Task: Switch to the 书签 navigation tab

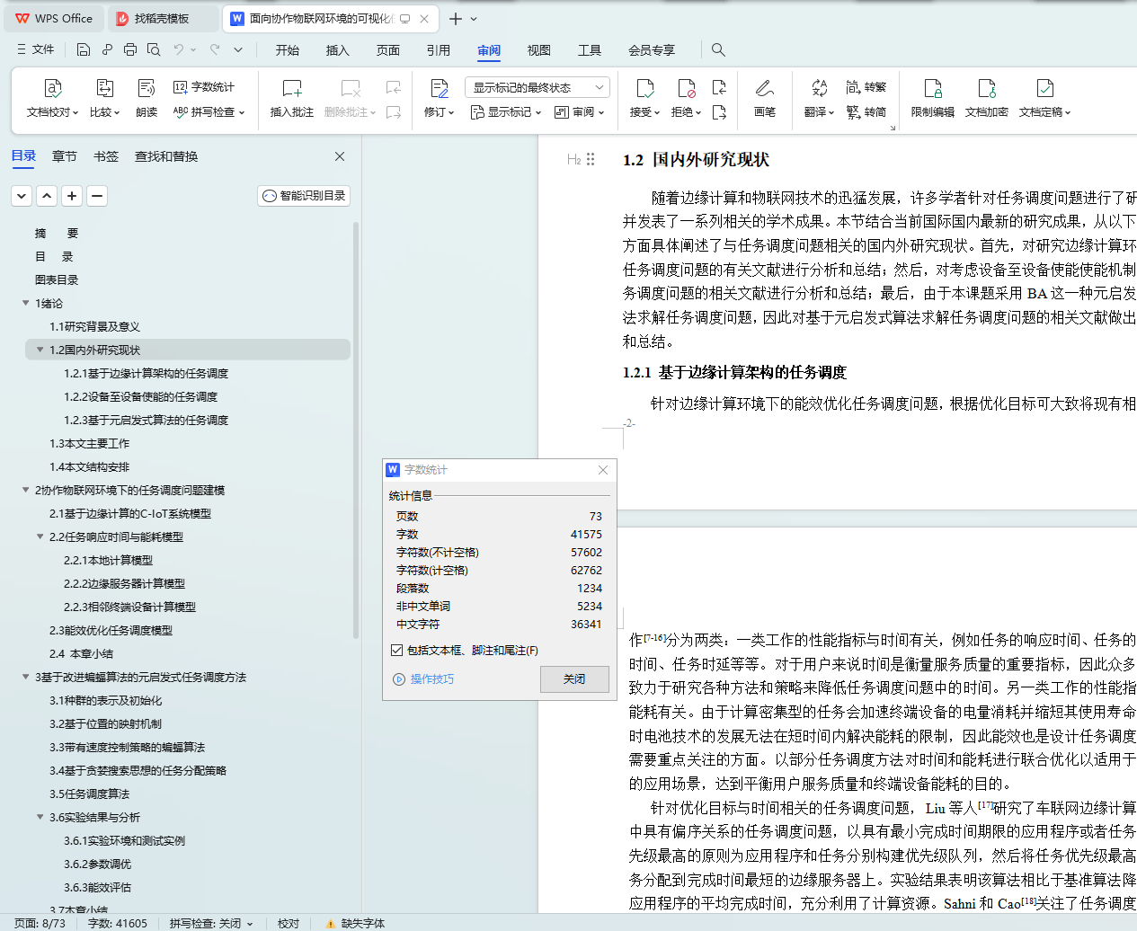Action: coord(106,156)
